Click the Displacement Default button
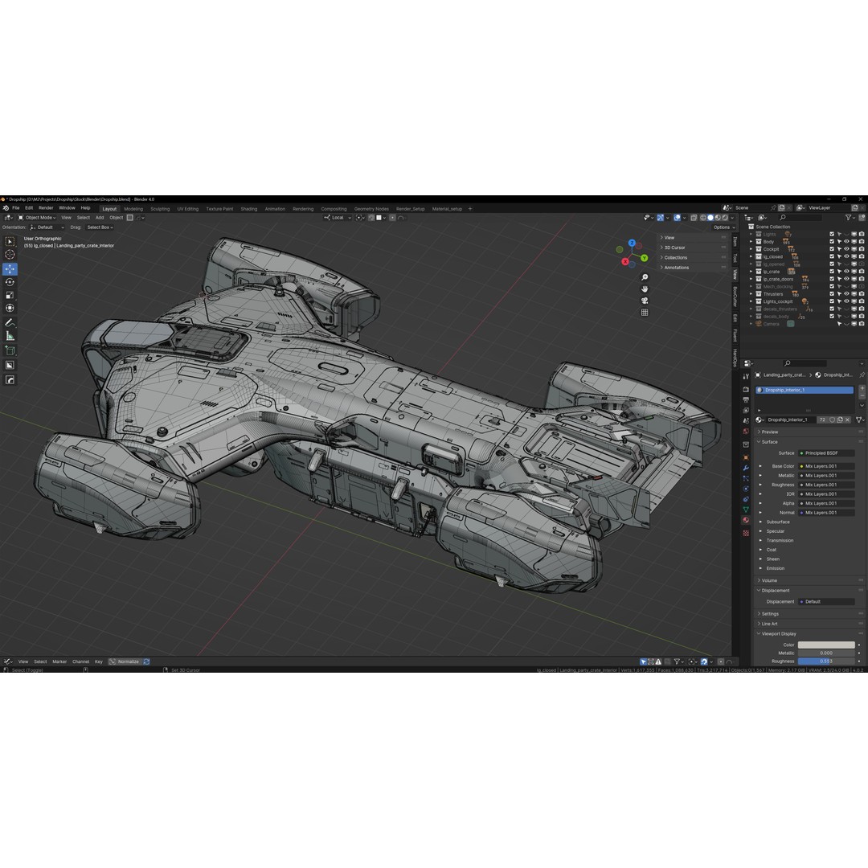The image size is (868, 868). click(826, 602)
